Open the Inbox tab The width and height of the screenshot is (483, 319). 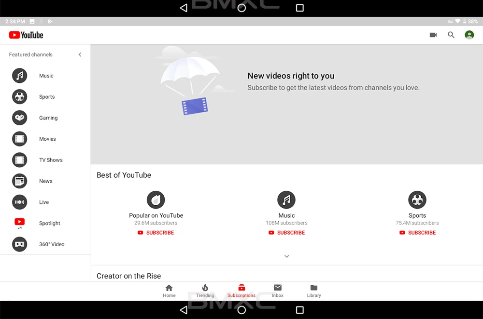(278, 291)
